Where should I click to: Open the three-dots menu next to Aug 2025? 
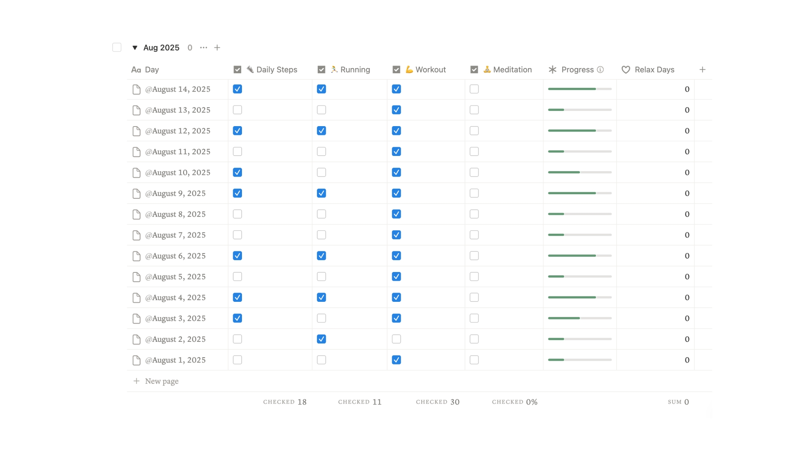(204, 48)
